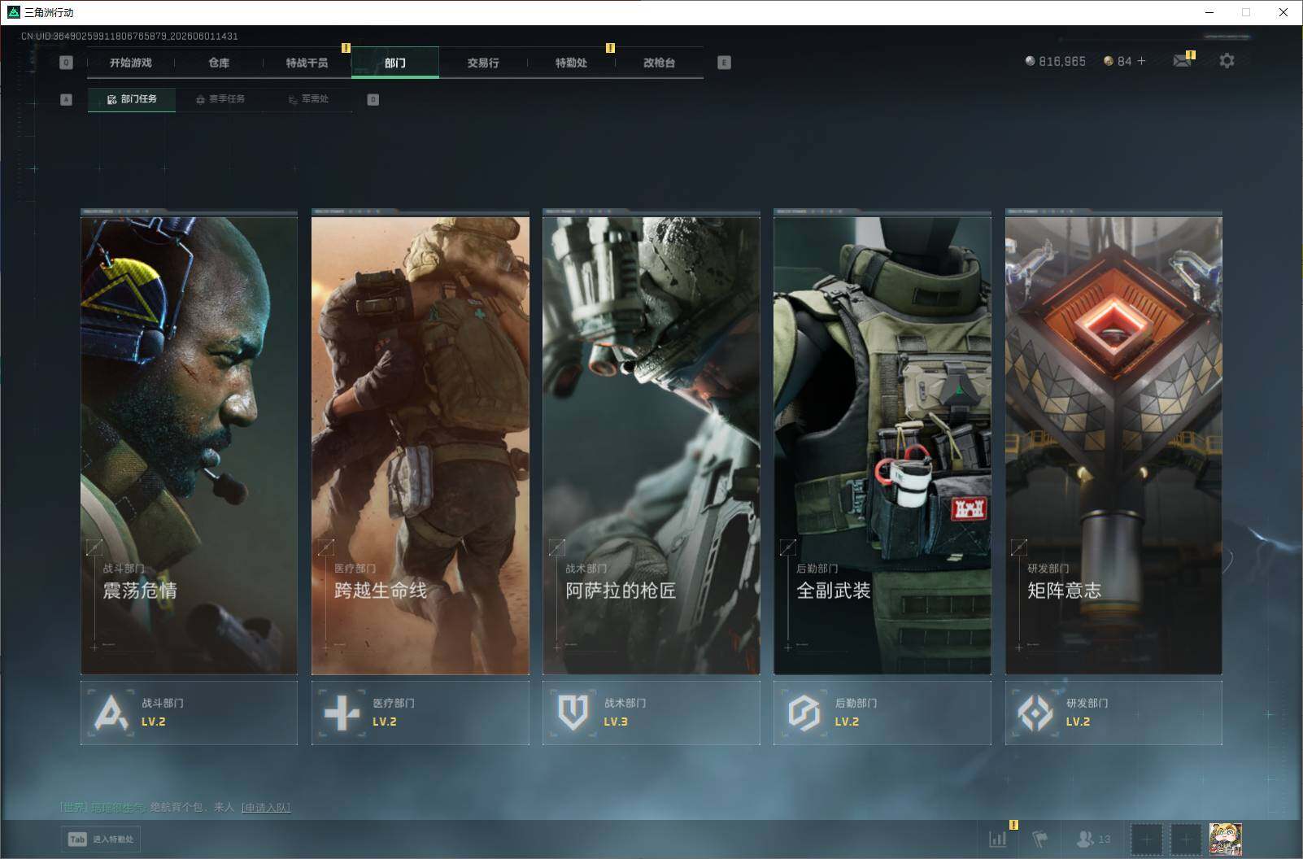Click the 研发部门 LV.2 department button
The width and height of the screenshot is (1303, 859).
(x=1113, y=713)
